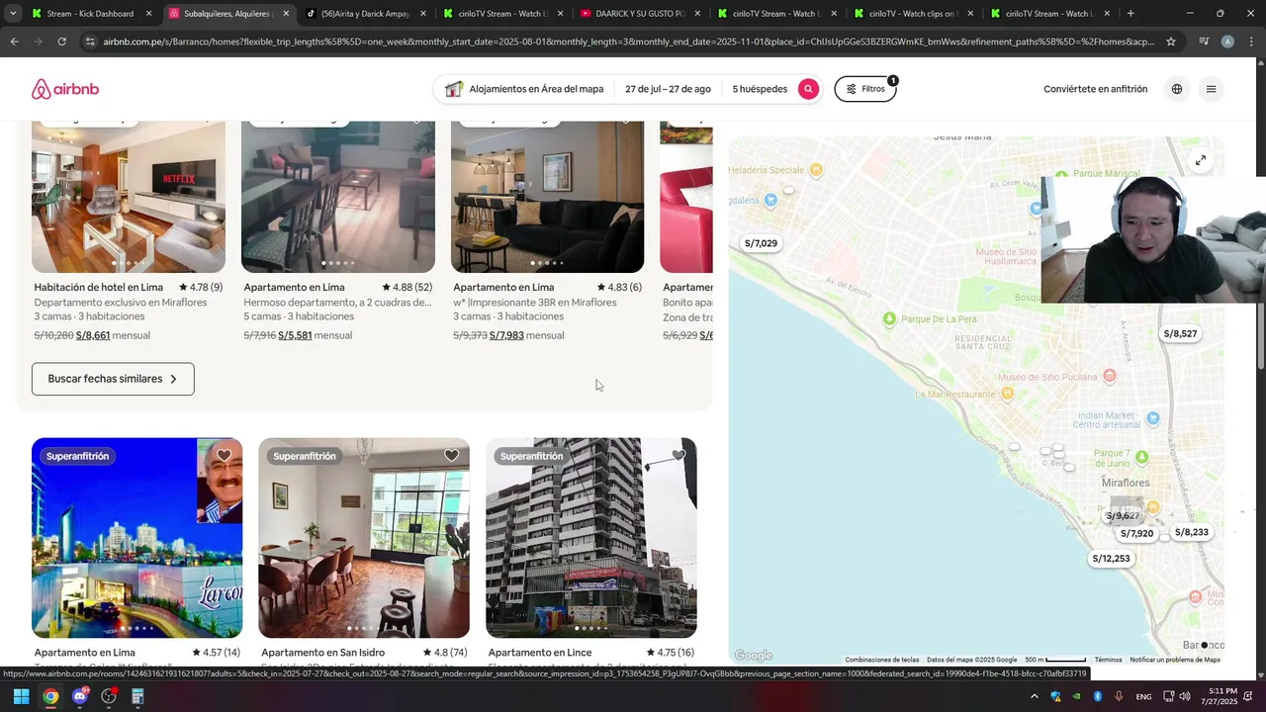Click Apartamento en San Isidro title

(x=323, y=653)
